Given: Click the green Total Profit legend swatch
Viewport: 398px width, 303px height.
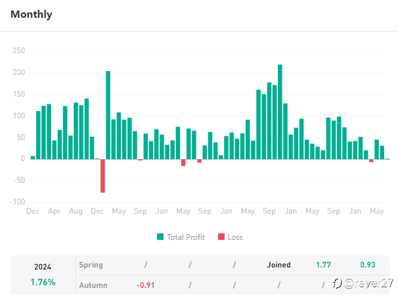Looking at the screenshot, I should click(x=161, y=237).
